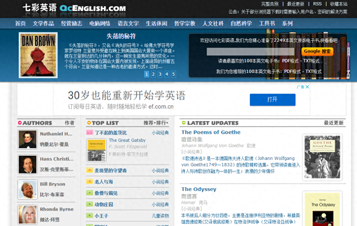357x226 pixels.
Task: Open Nathaniel H... author name link
Action: point(56,134)
